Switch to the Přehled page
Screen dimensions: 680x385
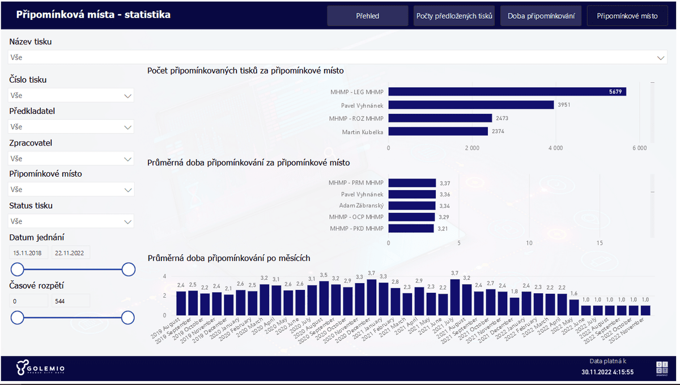367,15
